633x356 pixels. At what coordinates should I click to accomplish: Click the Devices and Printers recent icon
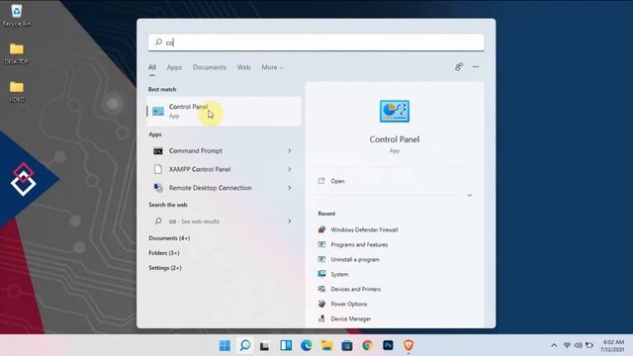(x=321, y=289)
